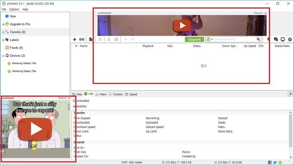Click upload speed status bar entry
Viewport: 294px width, 165px height.
click(228, 162)
